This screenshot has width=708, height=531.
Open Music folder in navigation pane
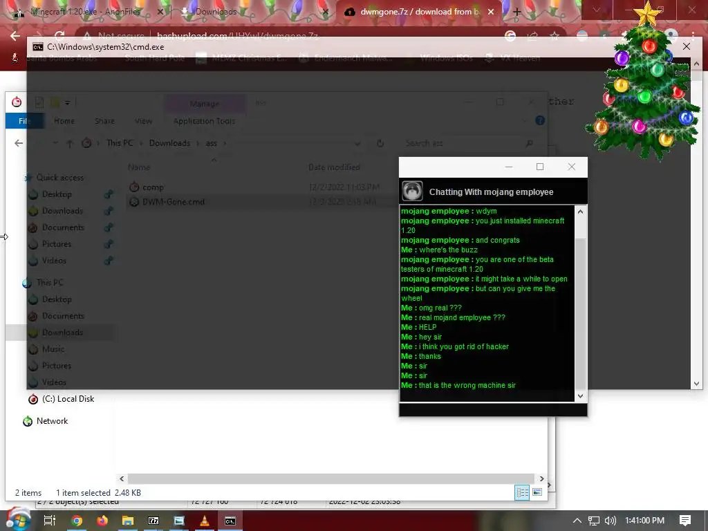[x=53, y=349]
